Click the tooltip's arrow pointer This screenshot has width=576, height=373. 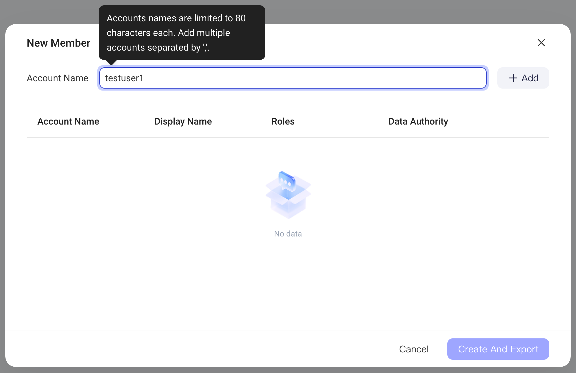[x=111, y=62]
